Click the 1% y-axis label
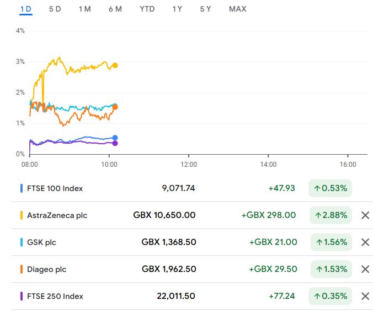Image resolution: width=373 pixels, height=311 pixels. [20, 123]
